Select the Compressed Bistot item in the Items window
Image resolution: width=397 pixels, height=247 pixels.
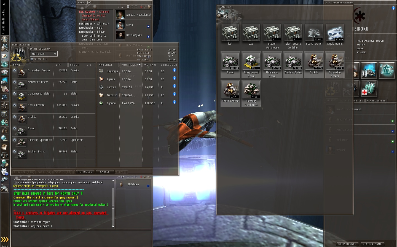[251, 65]
